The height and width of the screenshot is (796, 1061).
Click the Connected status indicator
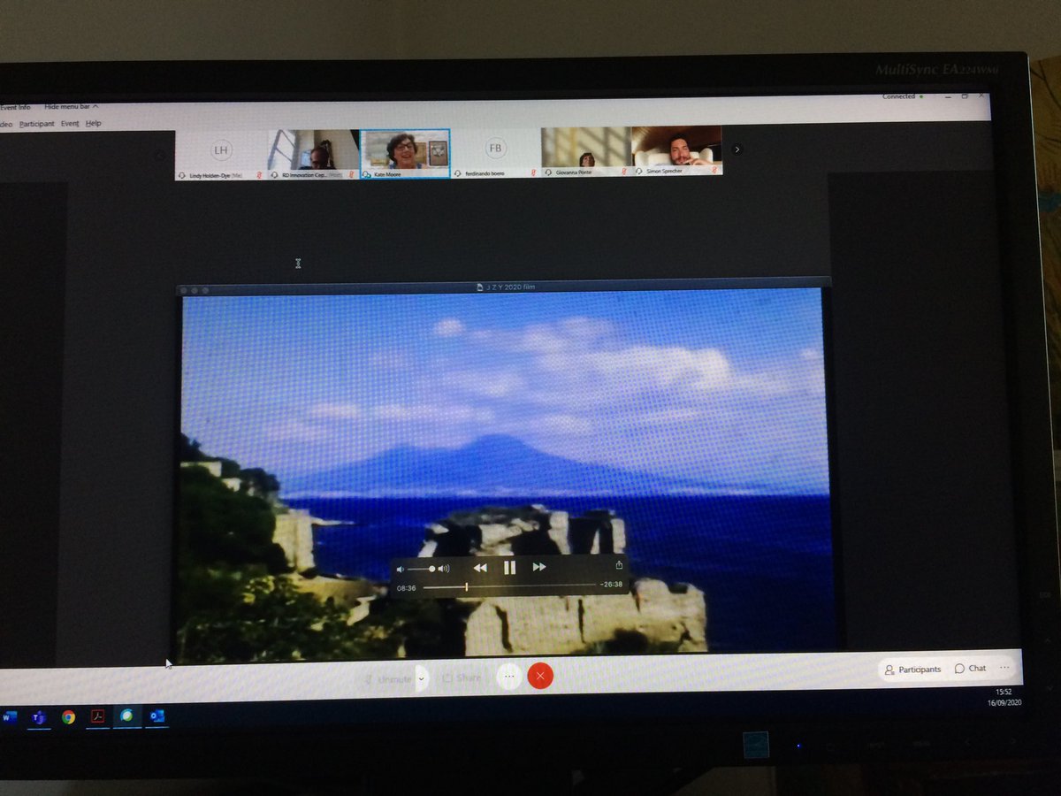coord(902,96)
